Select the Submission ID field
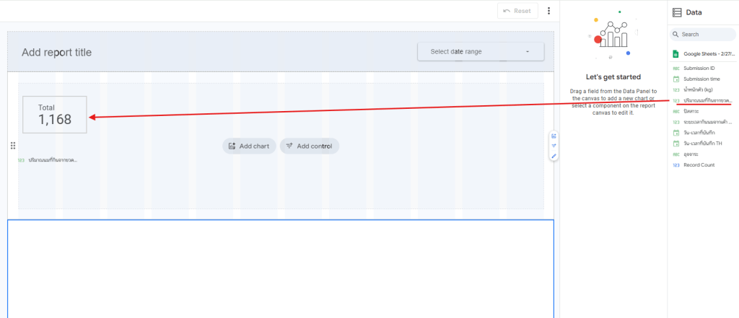The width and height of the screenshot is (739, 318). click(x=699, y=69)
